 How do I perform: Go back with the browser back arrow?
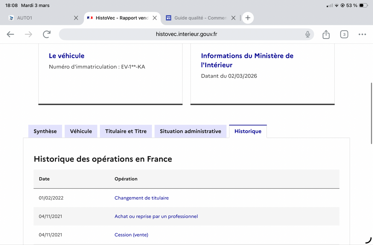[x=10, y=34]
